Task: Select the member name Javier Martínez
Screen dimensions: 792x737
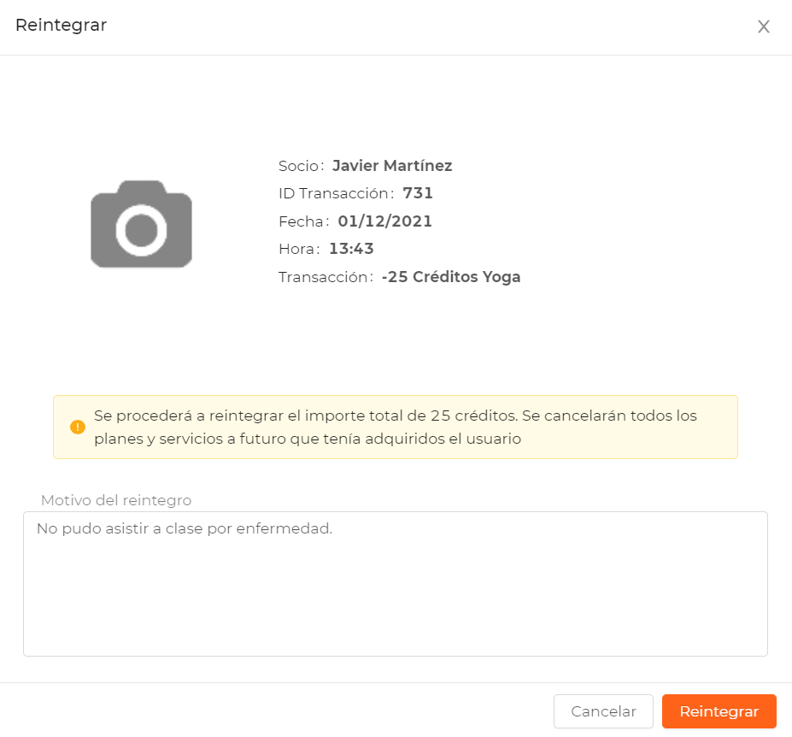Action: pos(392,166)
